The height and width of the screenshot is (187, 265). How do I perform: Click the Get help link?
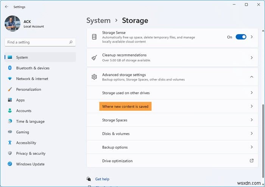click(101, 179)
